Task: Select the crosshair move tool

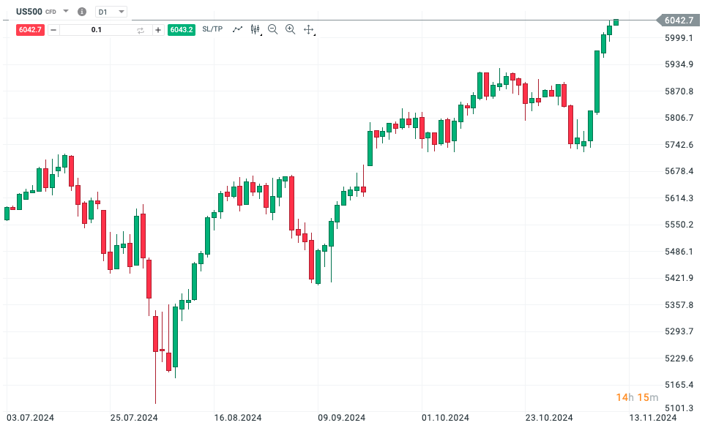Action: click(308, 30)
